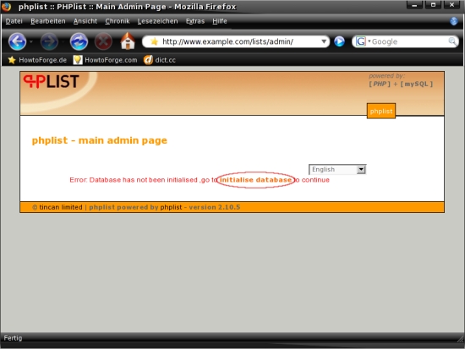Stop loading with the red X icon
Viewport: 465px width, 349px height.
103,41
